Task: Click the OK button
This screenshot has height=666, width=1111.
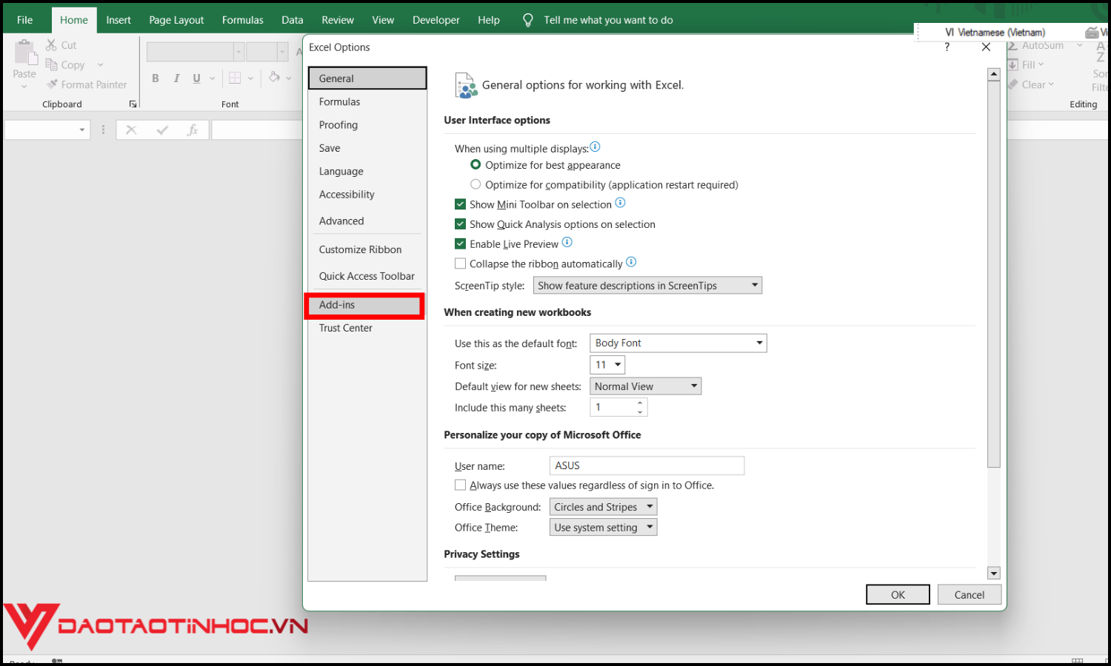Action: tap(898, 594)
